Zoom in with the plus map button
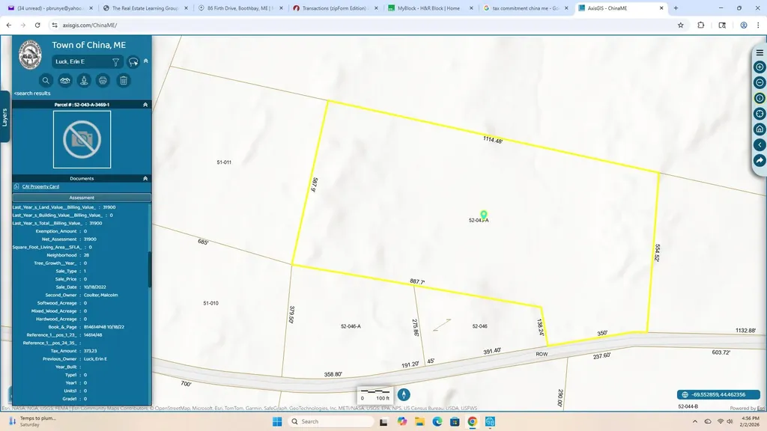The height and width of the screenshot is (431, 767). pos(760,67)
